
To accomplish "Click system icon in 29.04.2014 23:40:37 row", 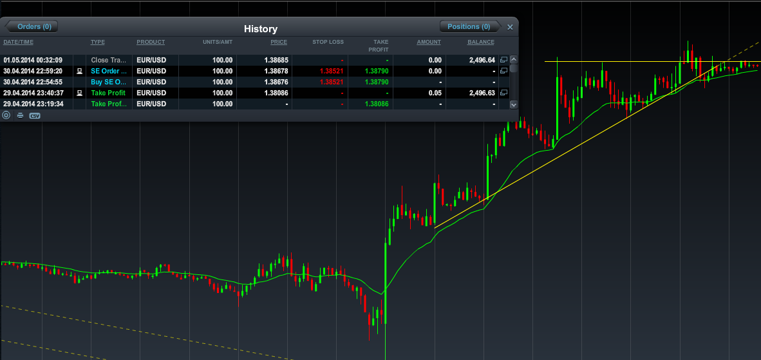I will tap(80, 93).
